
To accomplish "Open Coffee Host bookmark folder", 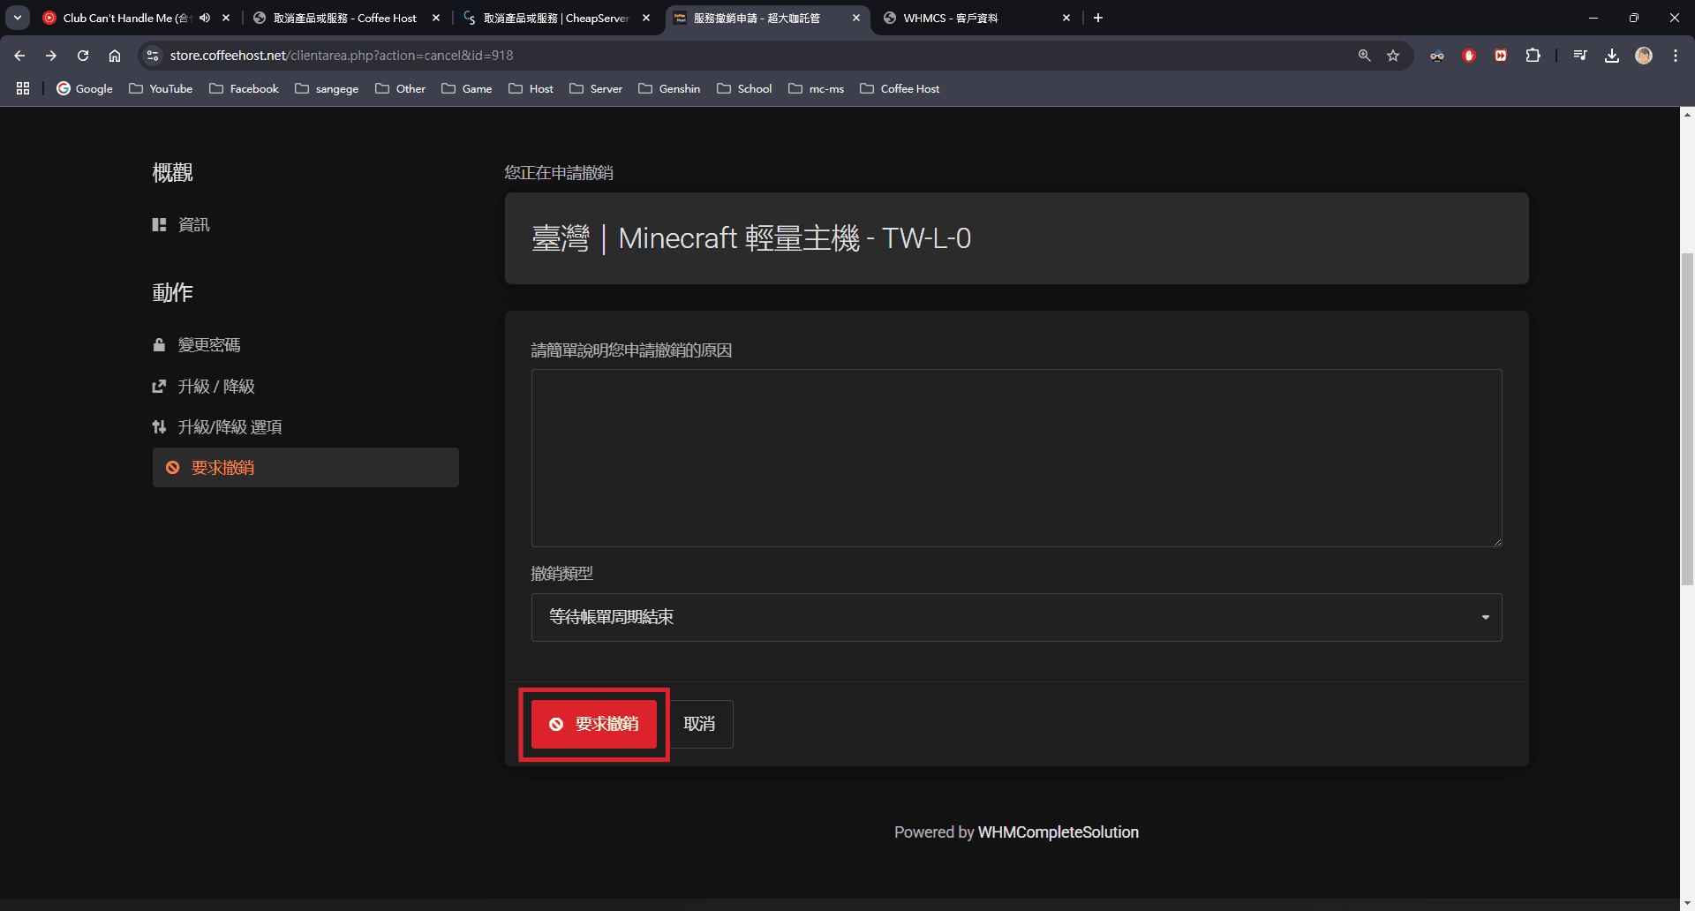I will [x=900, y=88].
